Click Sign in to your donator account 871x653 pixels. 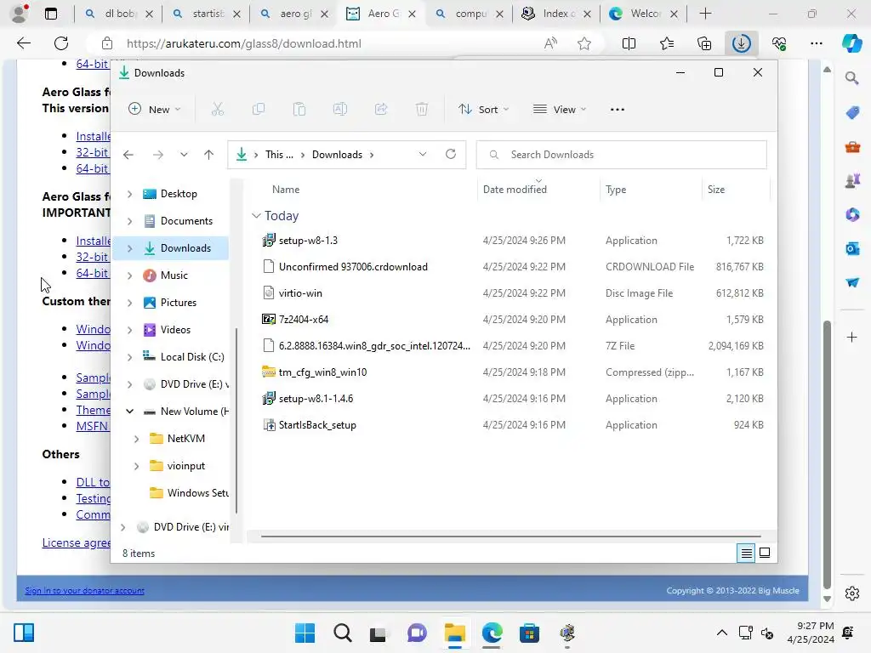click(x=84, y=591)
